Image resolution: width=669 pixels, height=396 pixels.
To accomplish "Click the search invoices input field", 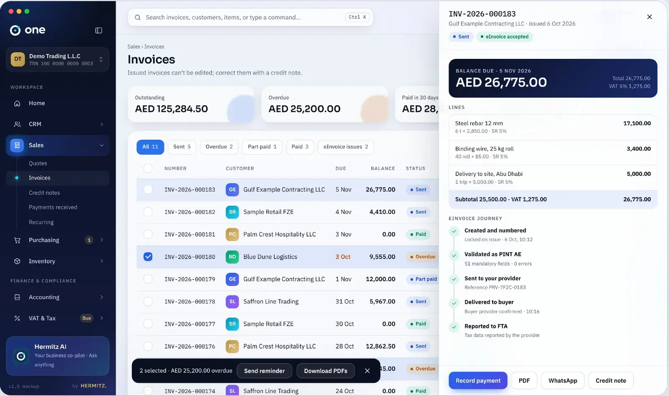I will coord(250,18).
